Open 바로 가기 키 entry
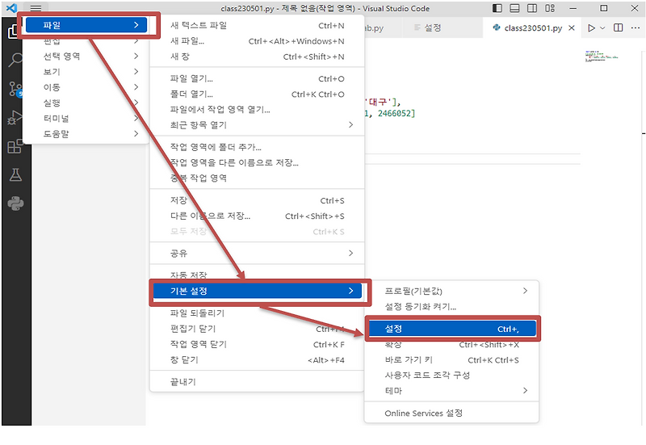Screen dimensions: 646x445 [x=452, y=360]
